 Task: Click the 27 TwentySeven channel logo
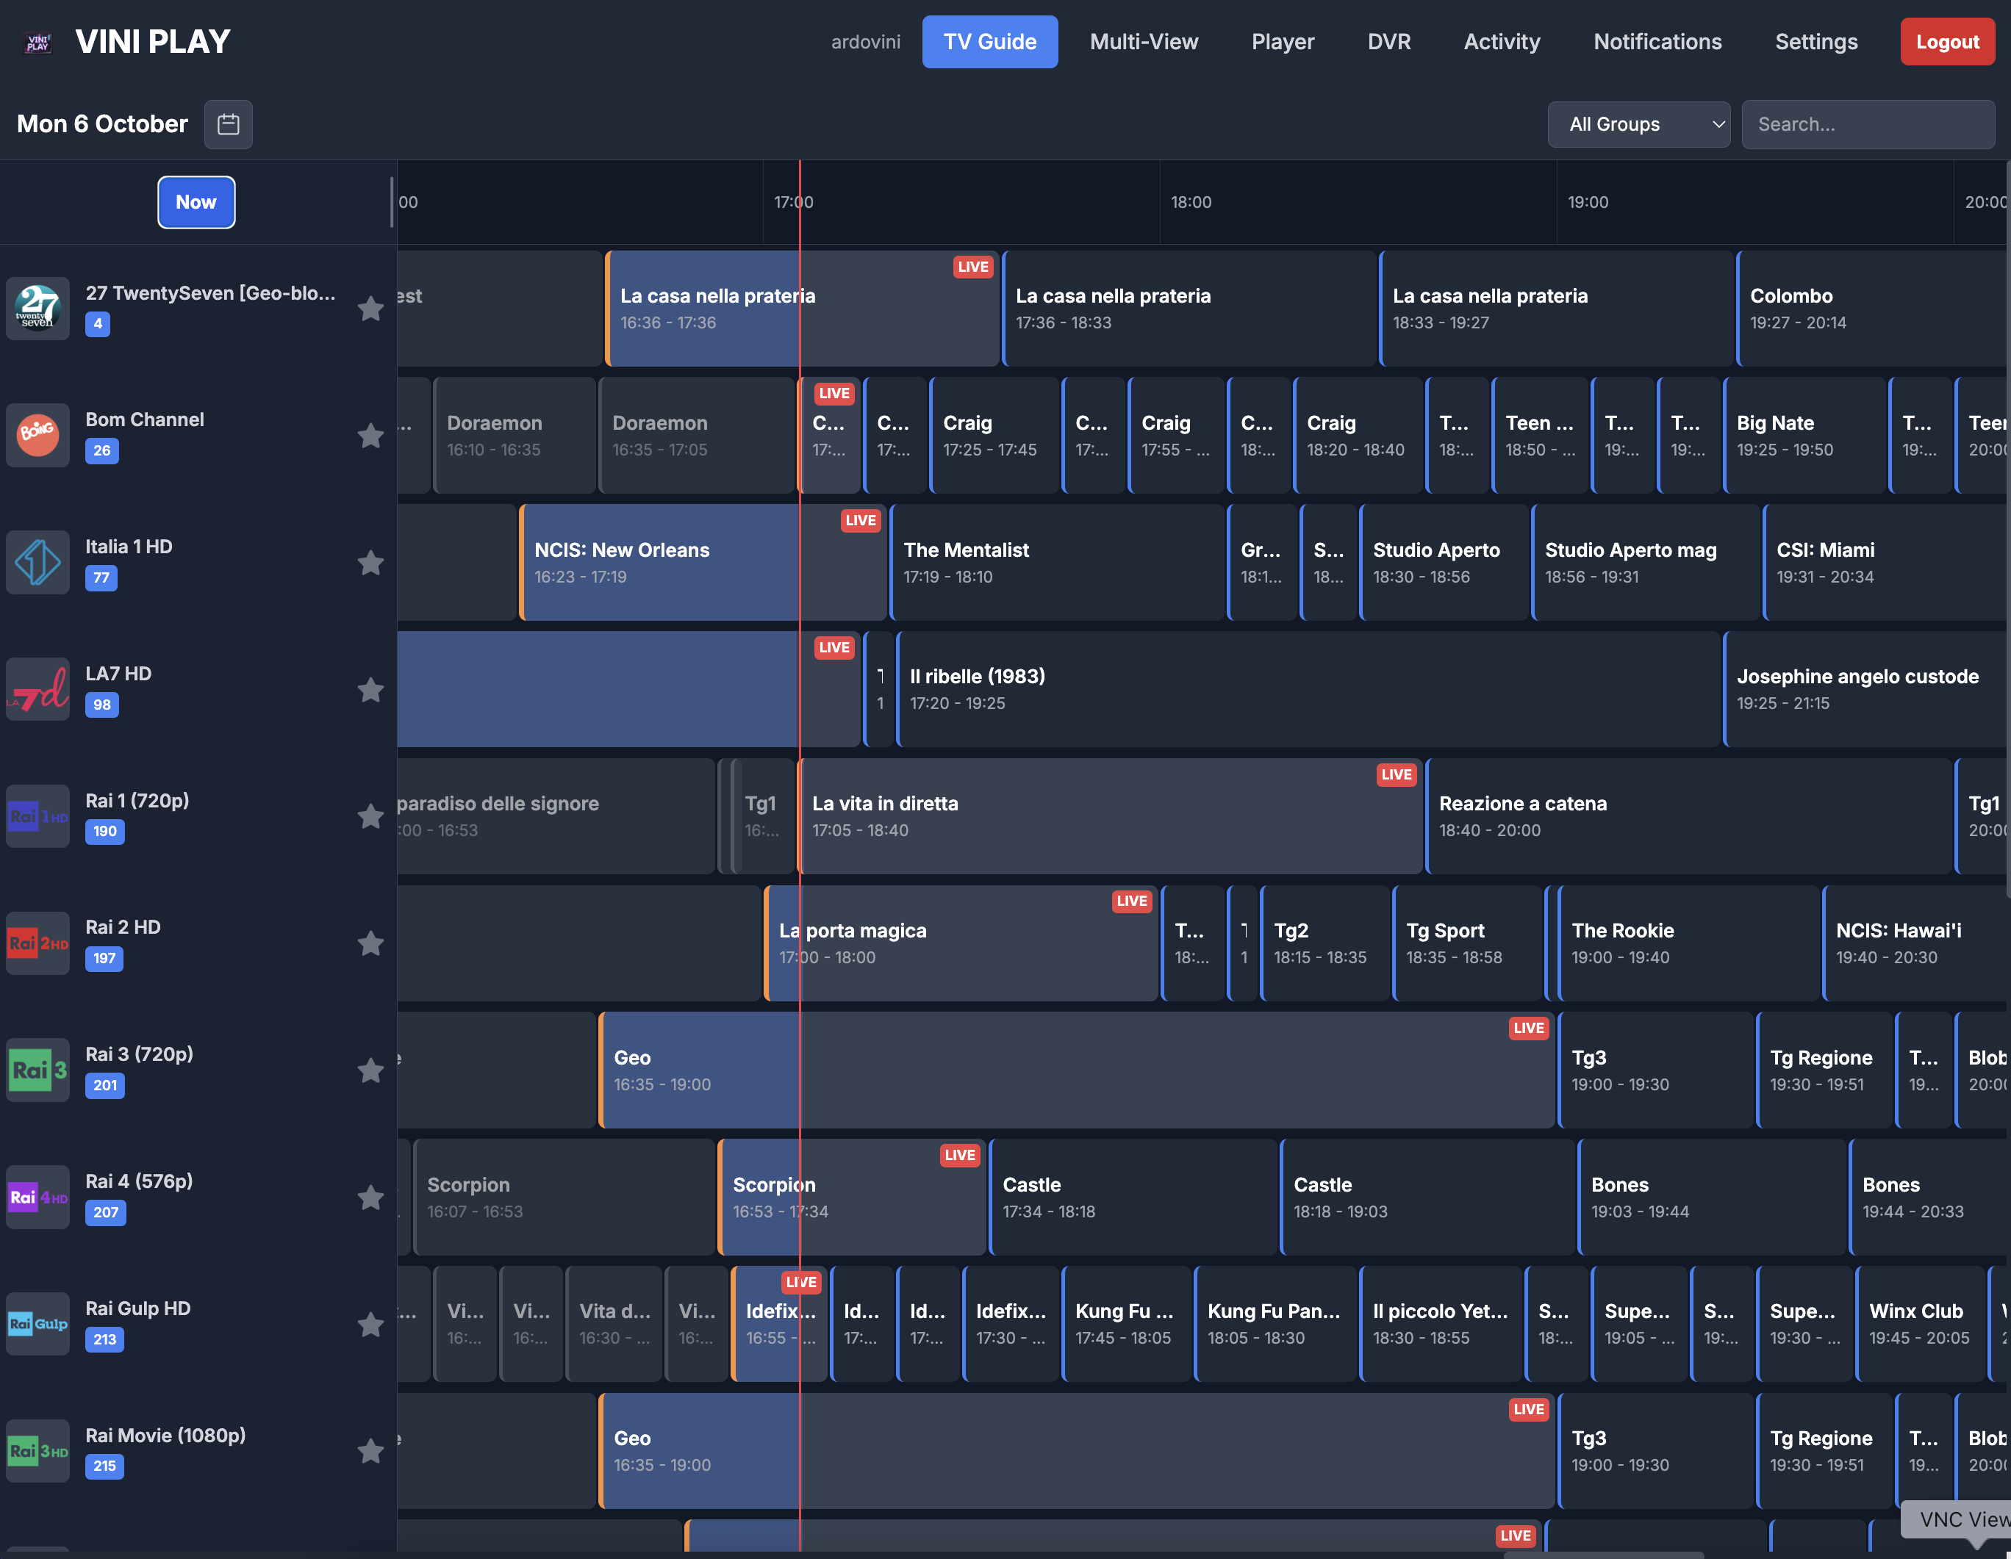[x=37, y=309]
